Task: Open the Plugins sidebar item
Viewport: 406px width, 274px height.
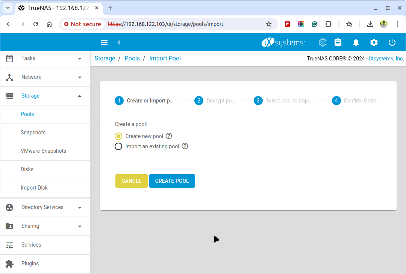Action: pos(45,263)
